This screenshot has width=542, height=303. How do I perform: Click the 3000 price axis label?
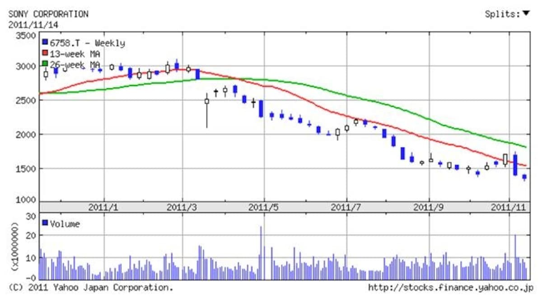[26, 66]
